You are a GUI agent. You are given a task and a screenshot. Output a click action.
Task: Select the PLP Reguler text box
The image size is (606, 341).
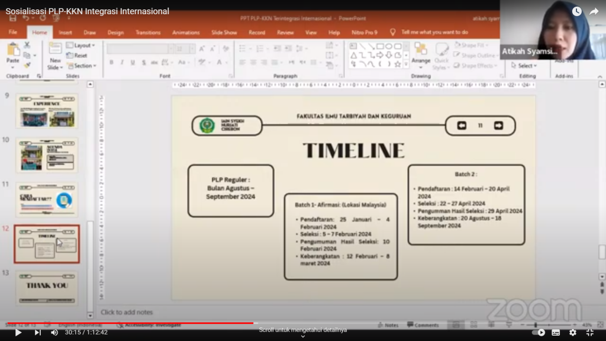[231, 191]
